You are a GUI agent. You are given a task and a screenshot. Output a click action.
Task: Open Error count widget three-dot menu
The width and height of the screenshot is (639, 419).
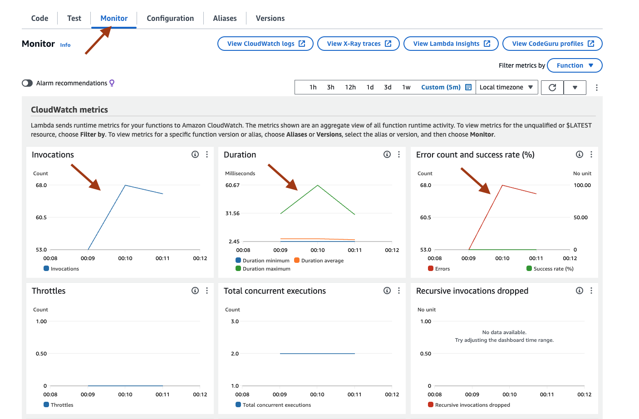pyautogui.click(x=591, y=154)
